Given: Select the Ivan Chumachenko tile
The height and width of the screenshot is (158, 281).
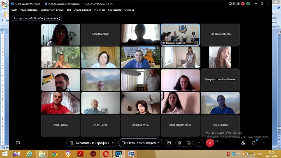Looking at the screenshot, I should 220,35.
